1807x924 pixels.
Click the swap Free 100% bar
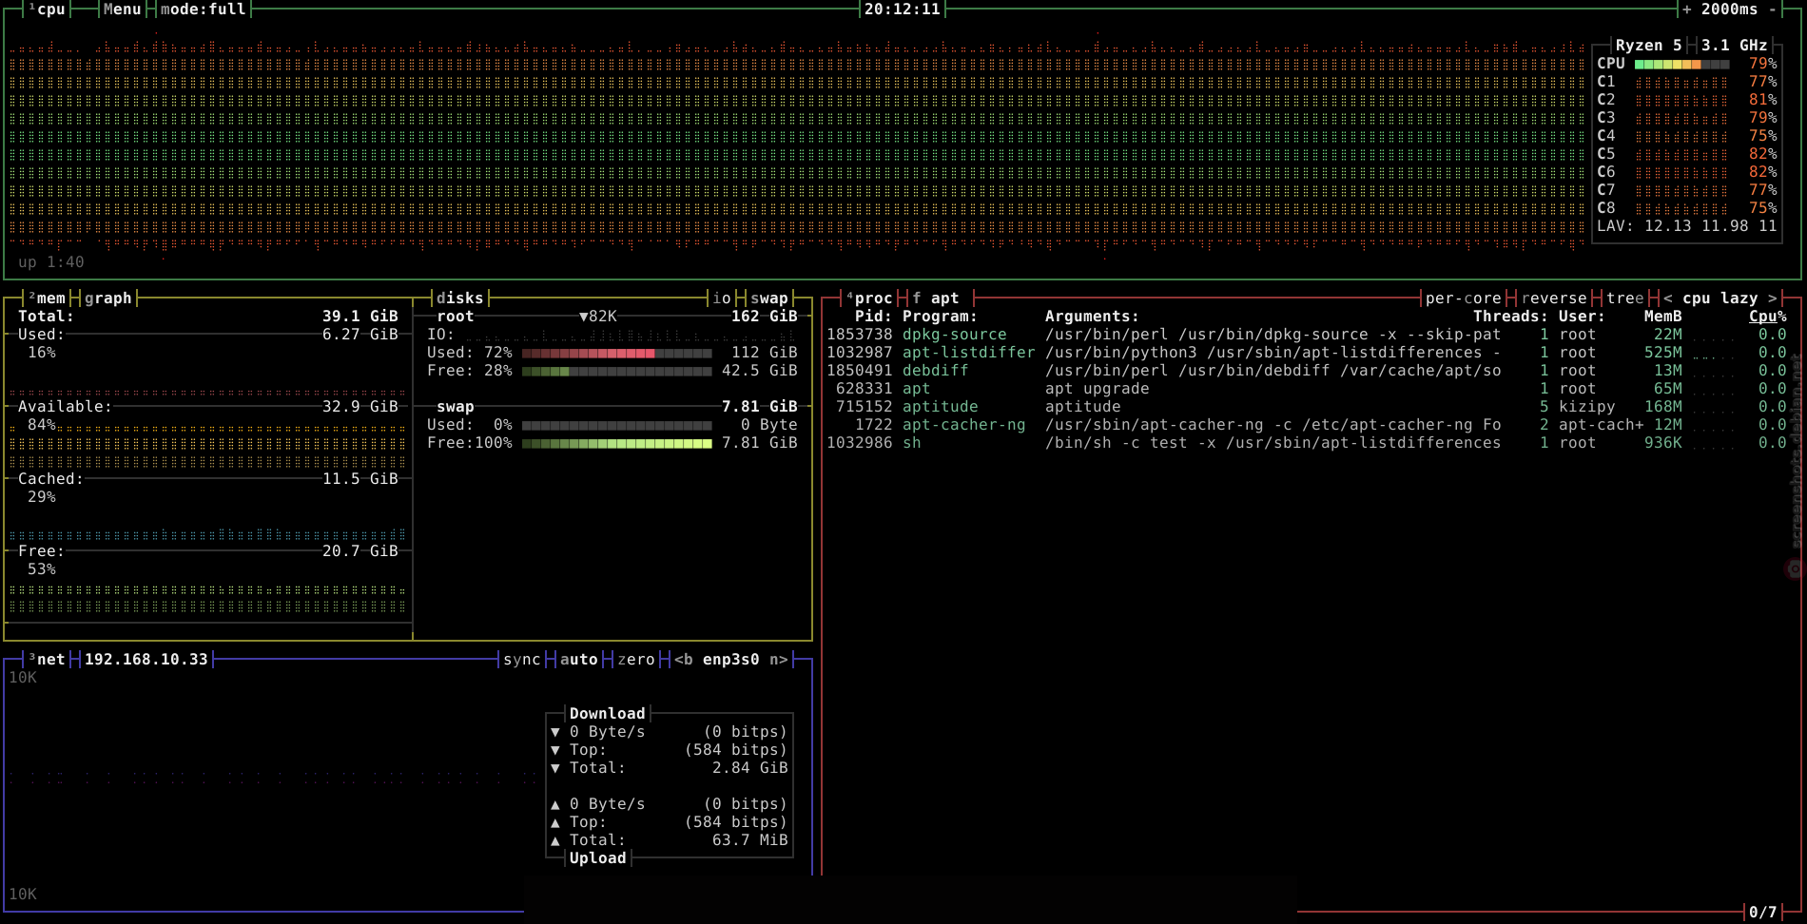616,443
